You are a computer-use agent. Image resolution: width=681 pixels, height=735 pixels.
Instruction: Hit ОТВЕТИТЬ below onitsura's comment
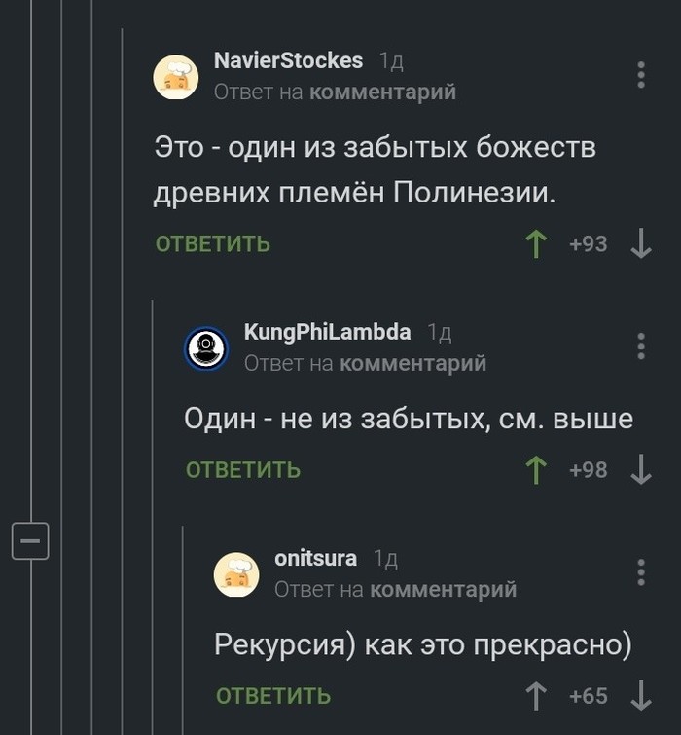[x=273, y=696]
